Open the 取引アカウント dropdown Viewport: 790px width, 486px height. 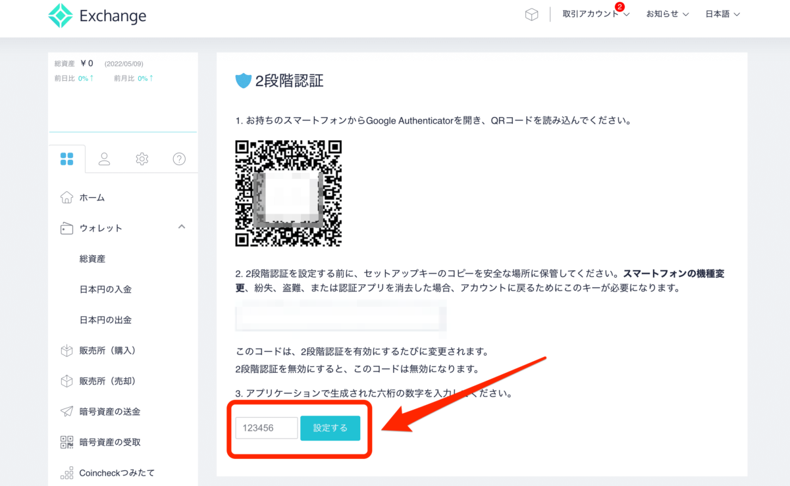pyautogui.click(x=596, y=14)
